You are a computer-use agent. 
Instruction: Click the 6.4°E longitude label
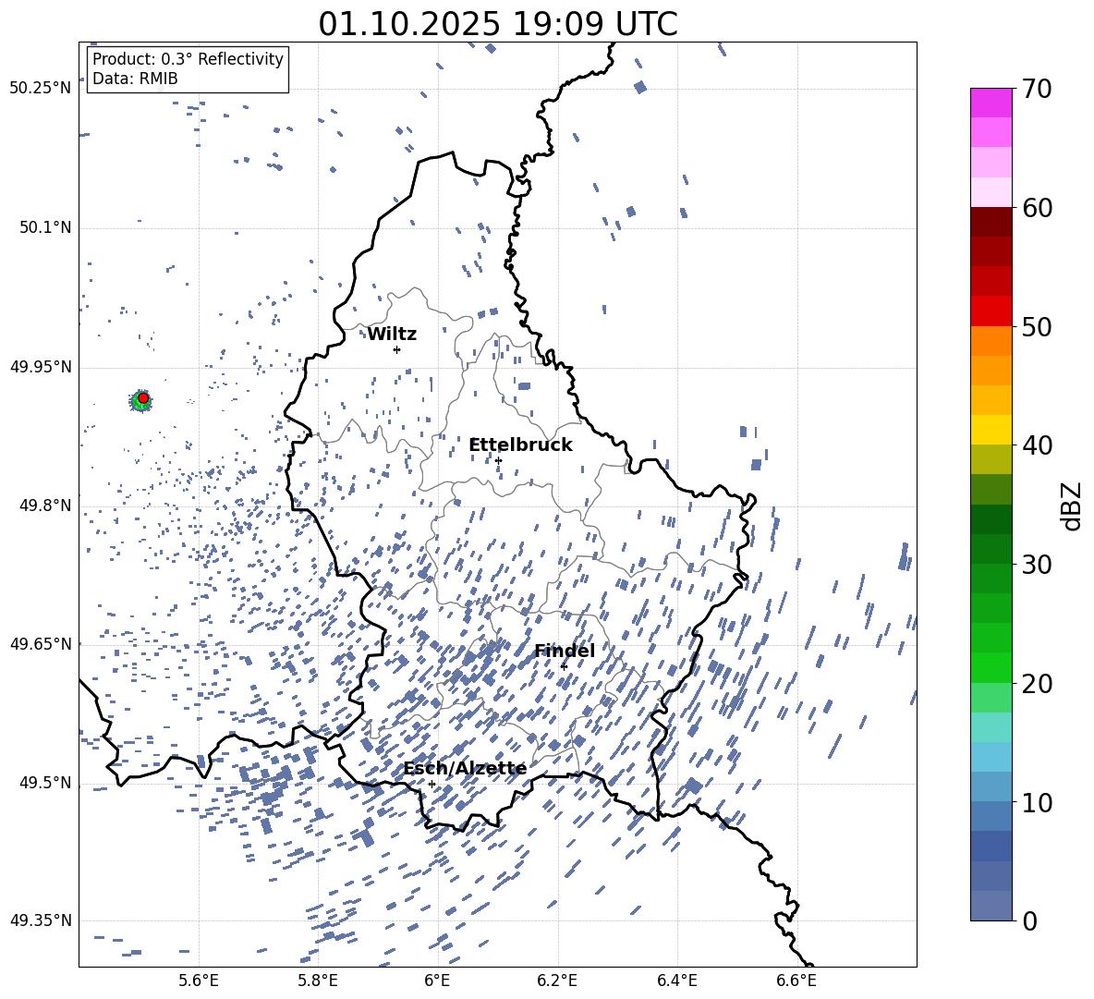tap(676, 981)
